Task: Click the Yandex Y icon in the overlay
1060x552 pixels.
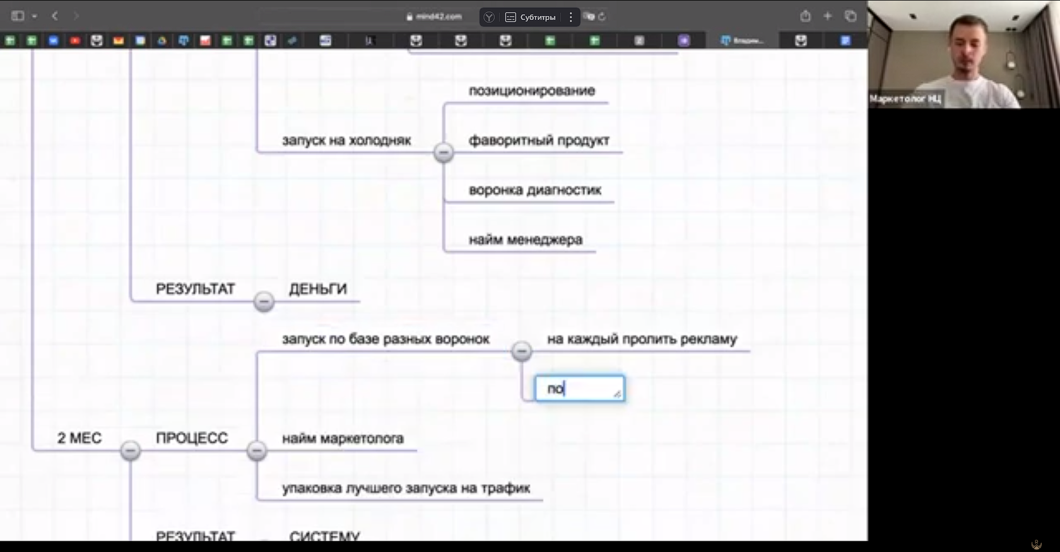Action: tap(489, 17)
